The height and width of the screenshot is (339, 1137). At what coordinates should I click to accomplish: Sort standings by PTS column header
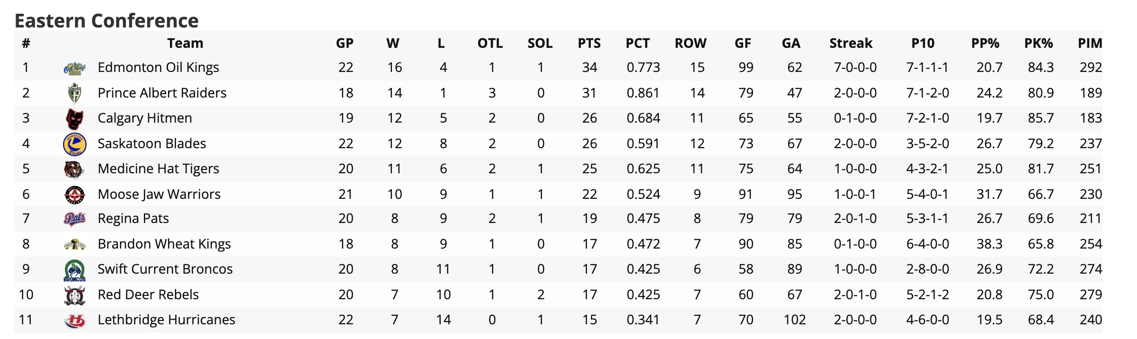click(589, 44)
